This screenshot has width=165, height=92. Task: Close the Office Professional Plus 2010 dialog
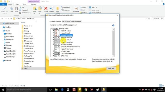click(x=118, y=15)
